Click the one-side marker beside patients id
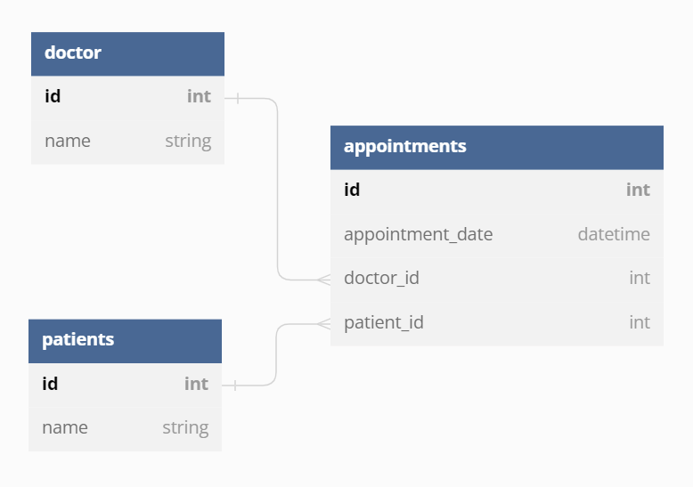 (x=235, y=386)
